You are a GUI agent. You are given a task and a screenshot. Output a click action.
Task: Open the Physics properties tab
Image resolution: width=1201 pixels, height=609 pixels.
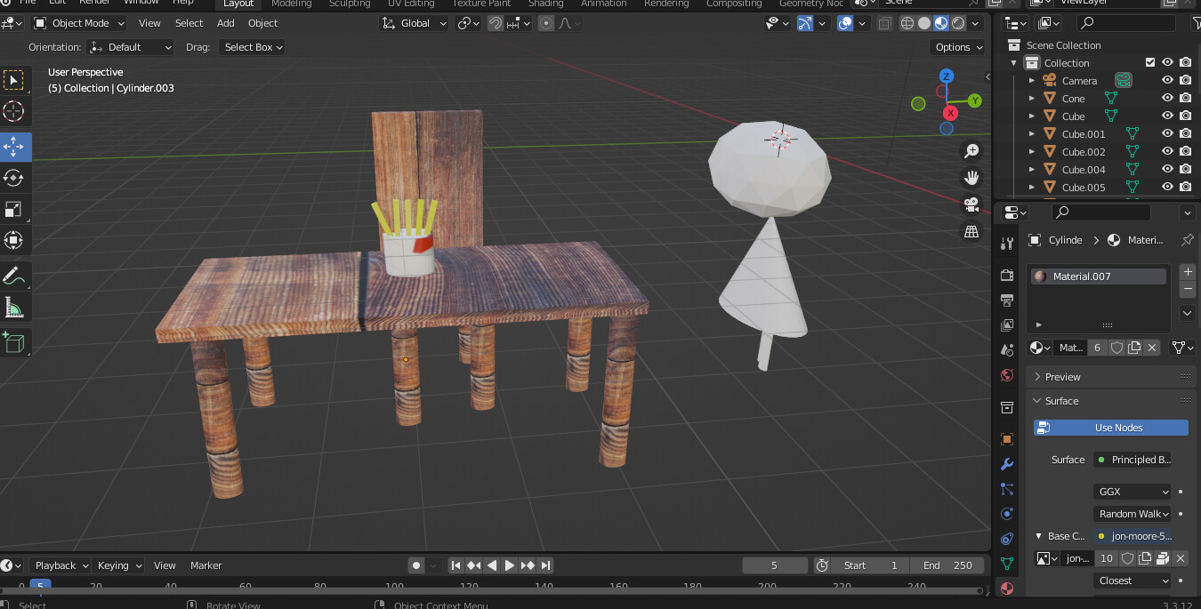(1007, 514)
